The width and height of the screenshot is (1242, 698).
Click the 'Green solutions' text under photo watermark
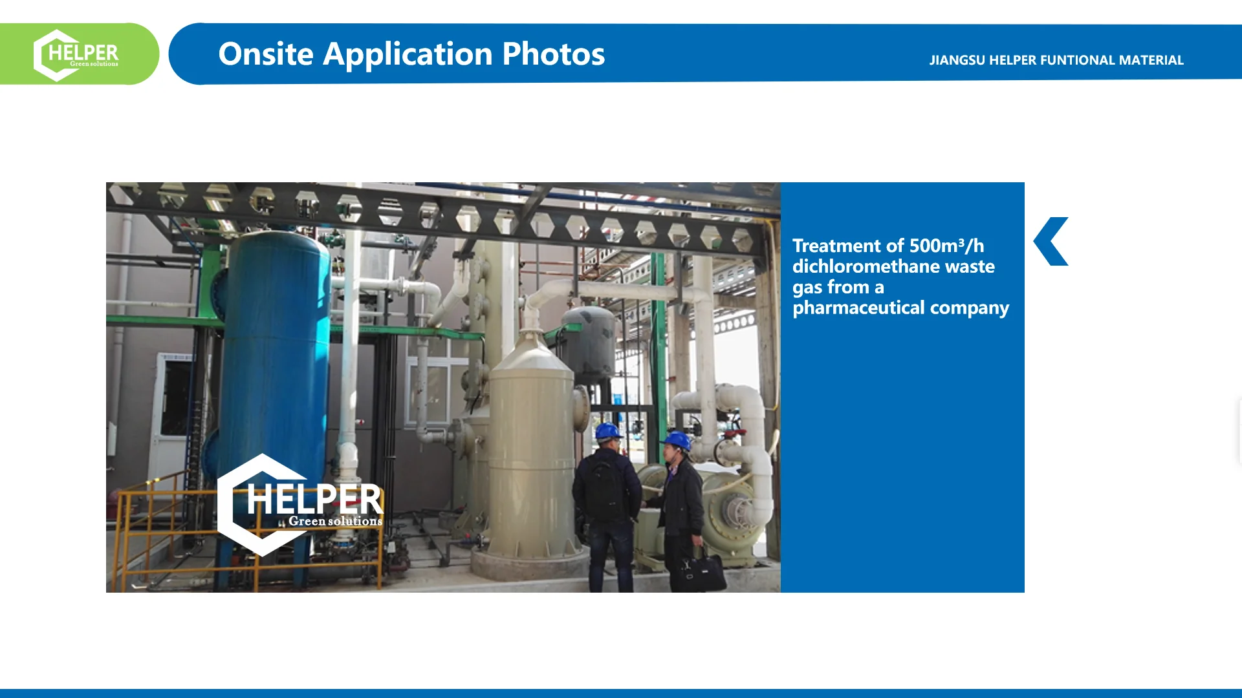(335, 522)
